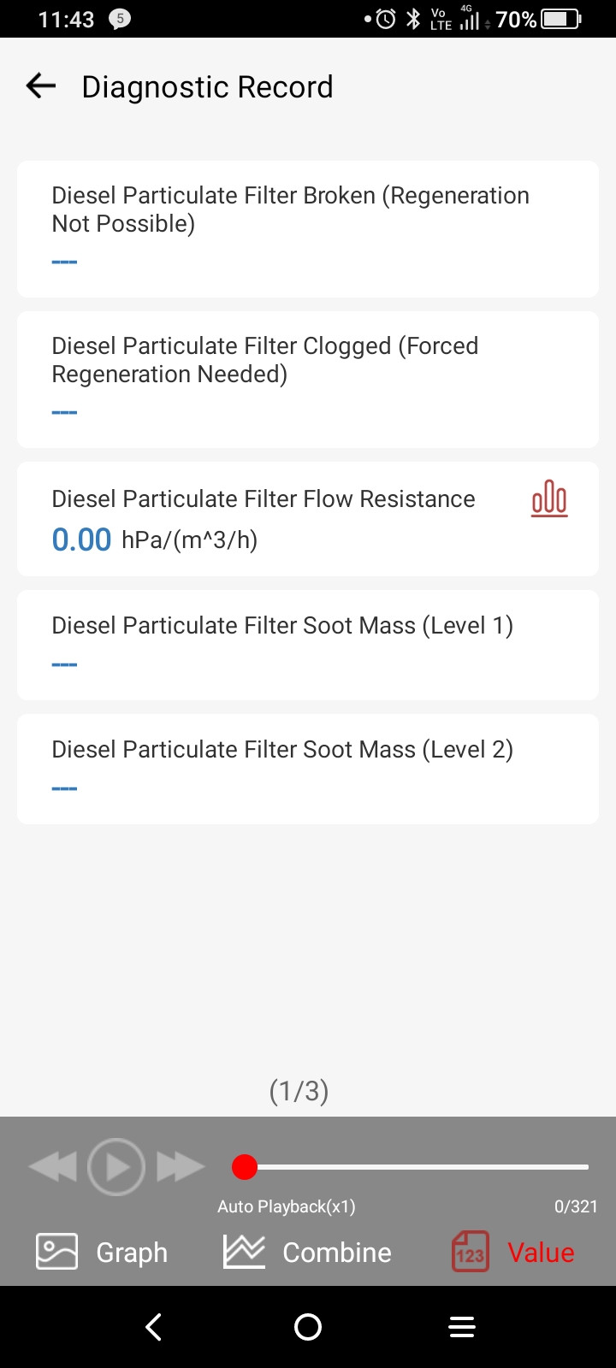Select the Value view tab
The width and height of the screenshot is (616, 1368).
541,1252
